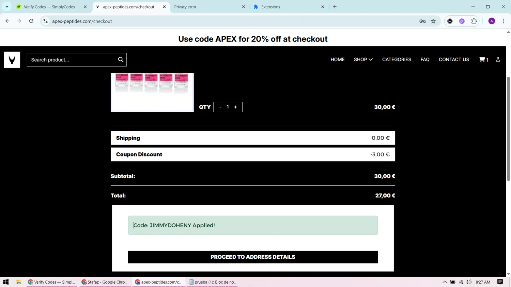
Task: Click the purple circular extension icon
Action: pyautogui.click(x=462, y=21)
